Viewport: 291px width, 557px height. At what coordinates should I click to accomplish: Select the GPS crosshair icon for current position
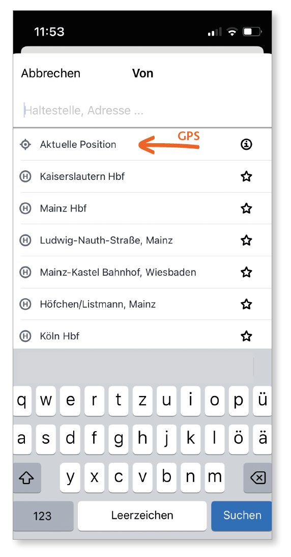pyautogui.click(x=25, y=145)
